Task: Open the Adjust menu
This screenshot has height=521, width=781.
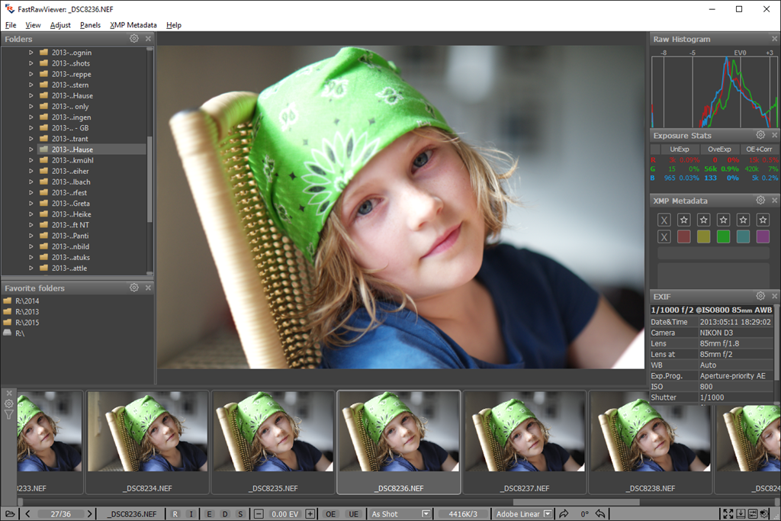Action: coord(60,25)
